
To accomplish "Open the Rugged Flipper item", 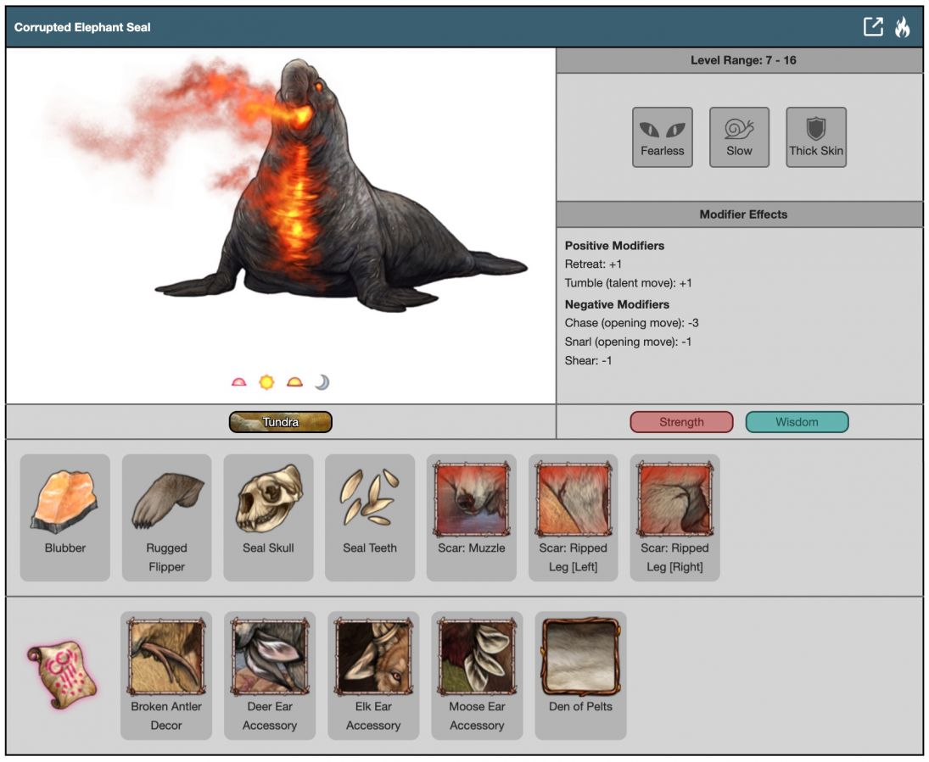I will [x=166, y=516].
